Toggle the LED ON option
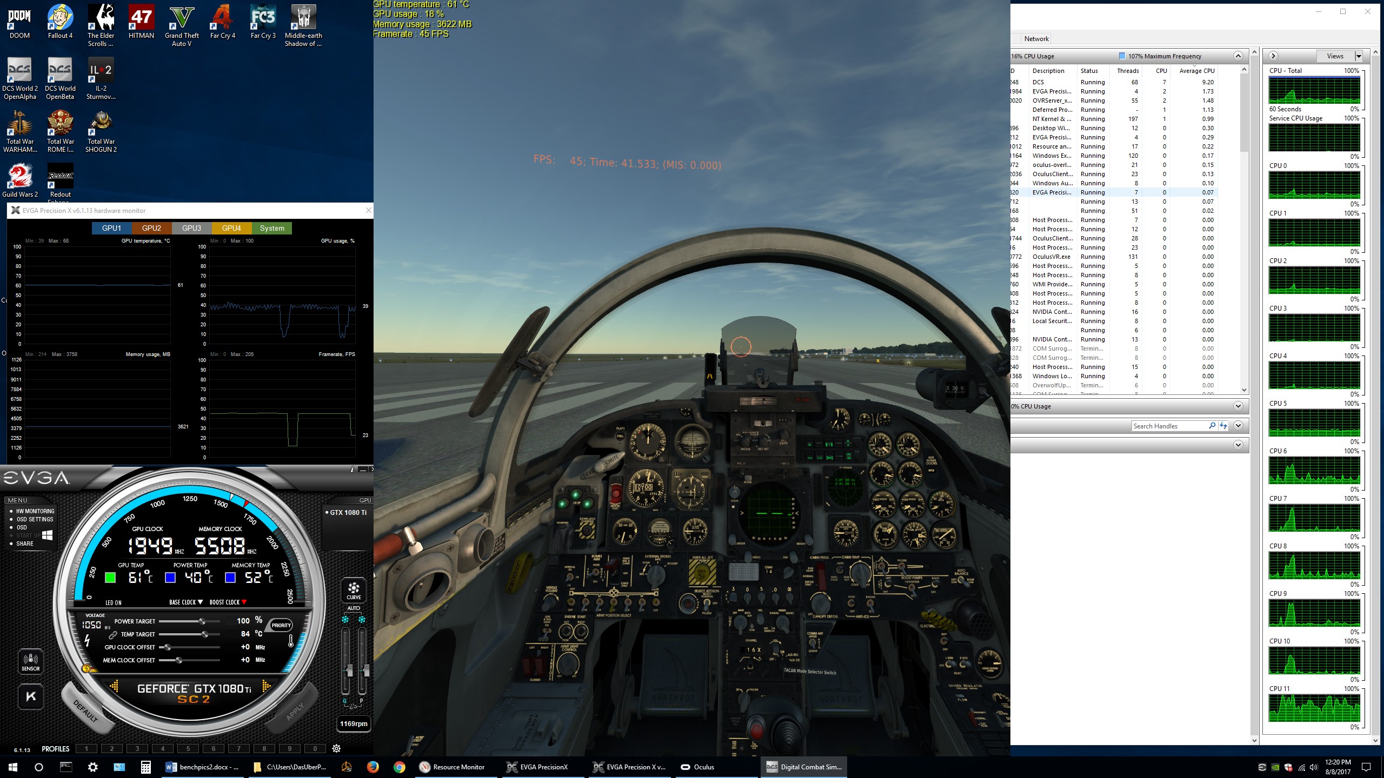This screenshot has height=778, width=1384. [113, 602]
